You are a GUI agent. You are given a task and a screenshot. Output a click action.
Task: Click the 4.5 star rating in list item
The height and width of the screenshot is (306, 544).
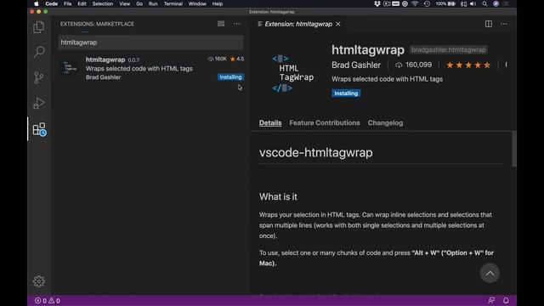[237, 59]
